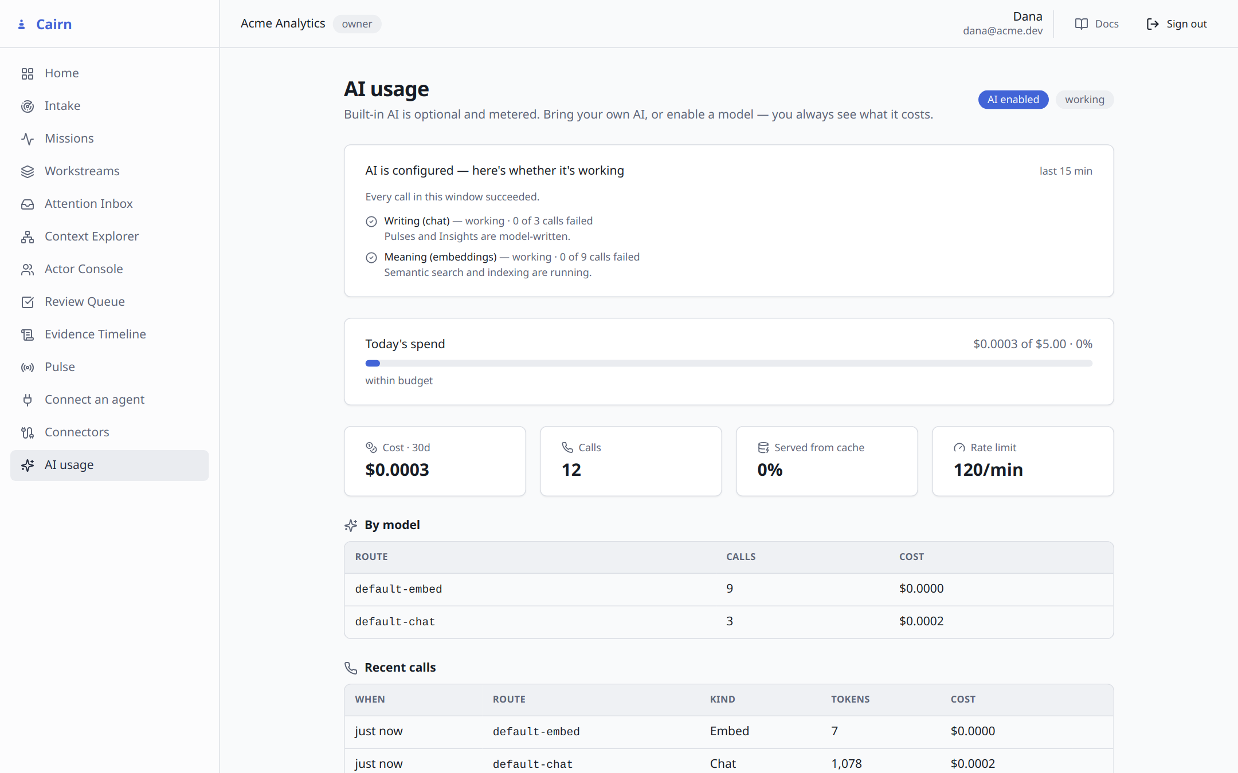
Task: Go to the Connectors page
Action: tap(109, 432)
